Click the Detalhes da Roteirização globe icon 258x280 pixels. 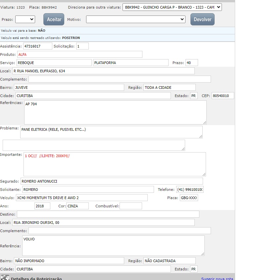(x=5, y=277)
